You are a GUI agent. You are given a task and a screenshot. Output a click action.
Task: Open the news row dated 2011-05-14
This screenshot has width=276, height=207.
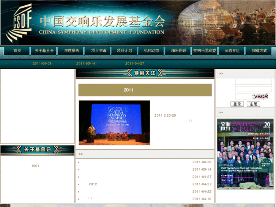click(145, 169)
